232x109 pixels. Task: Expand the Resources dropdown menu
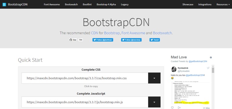(x=223, y=4)
